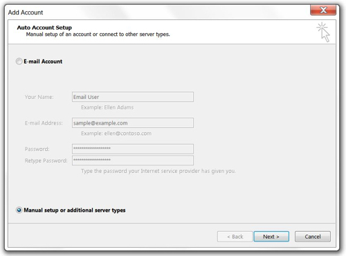
Task: Cancel the account setup
Action: [x=313, y=237]
